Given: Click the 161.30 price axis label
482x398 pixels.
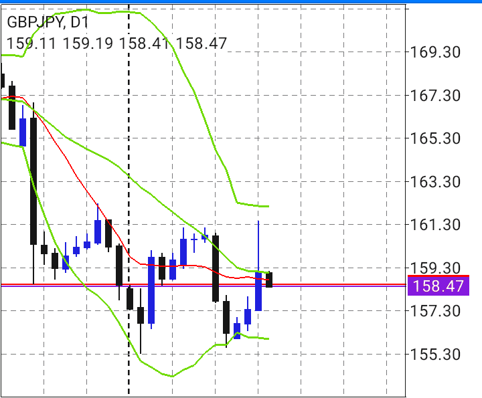Looking at the screenshot, I should click(x=435, y=225).
